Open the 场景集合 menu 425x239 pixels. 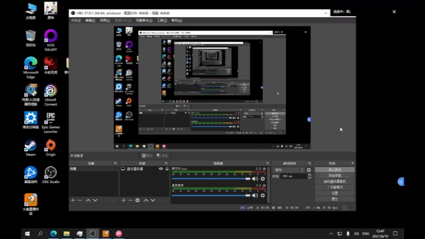coord(144,21)
